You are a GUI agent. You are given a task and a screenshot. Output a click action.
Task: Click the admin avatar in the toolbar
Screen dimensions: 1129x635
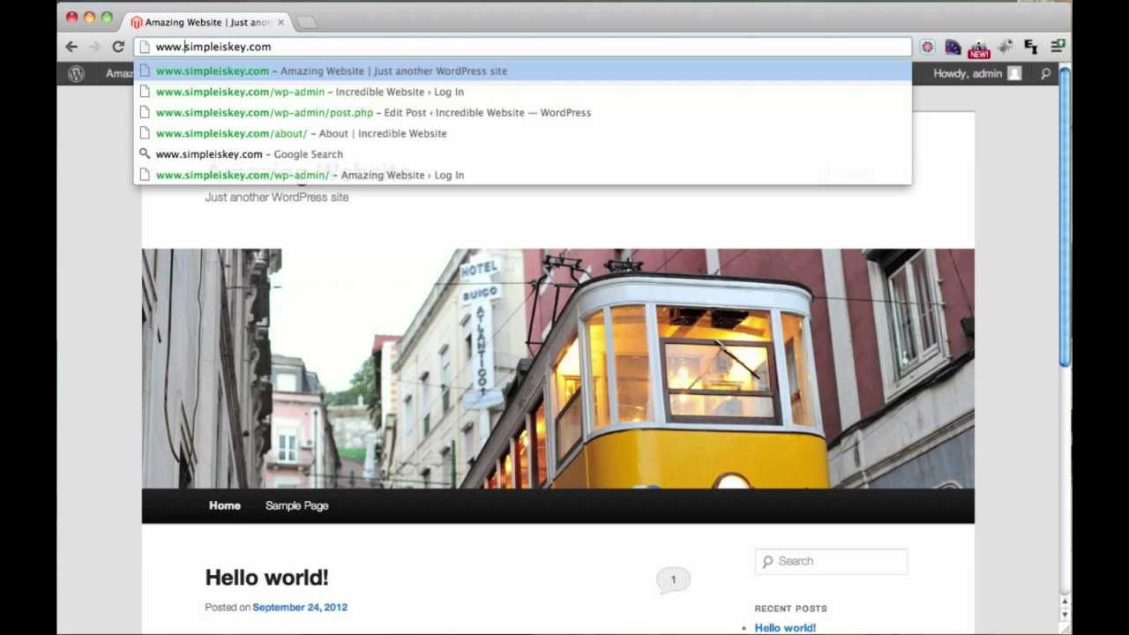pos(1014,74)
